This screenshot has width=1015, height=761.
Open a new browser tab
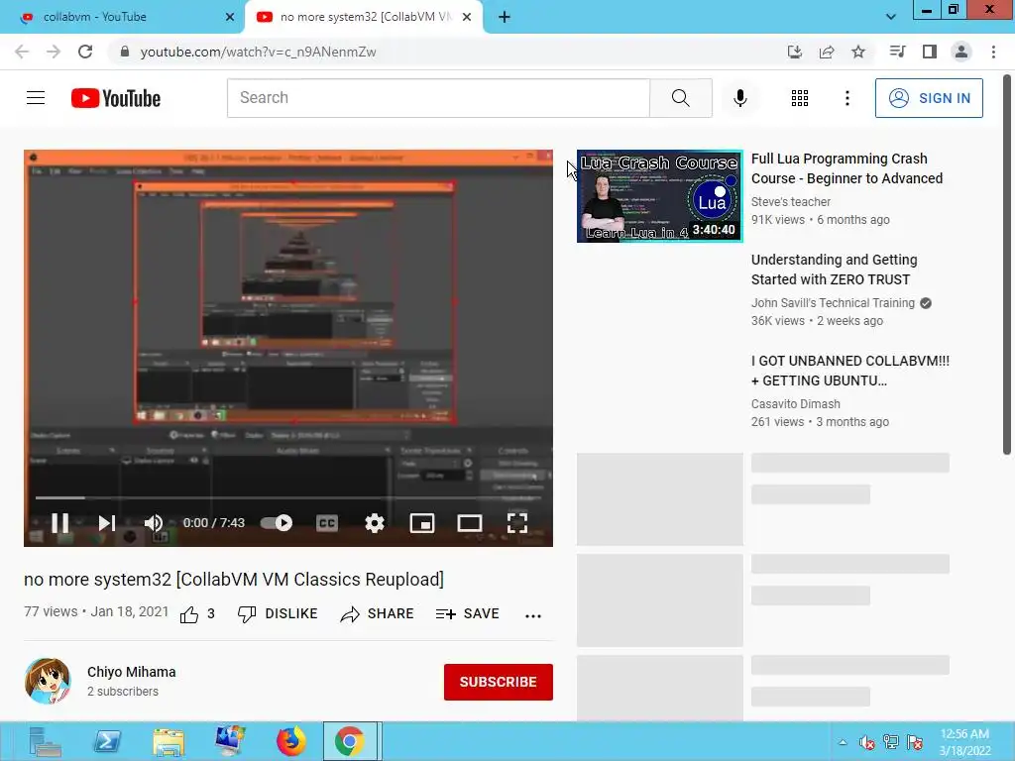point(505,17)
